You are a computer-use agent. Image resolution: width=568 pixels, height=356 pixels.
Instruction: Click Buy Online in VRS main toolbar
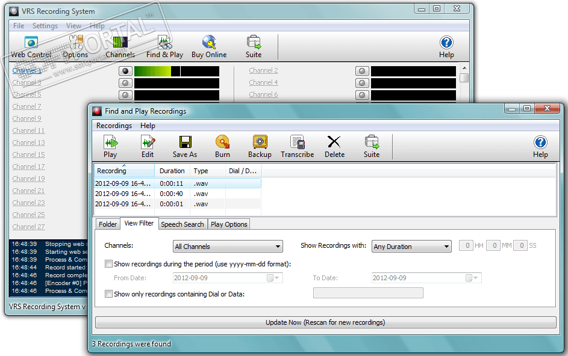coord(209,47)
